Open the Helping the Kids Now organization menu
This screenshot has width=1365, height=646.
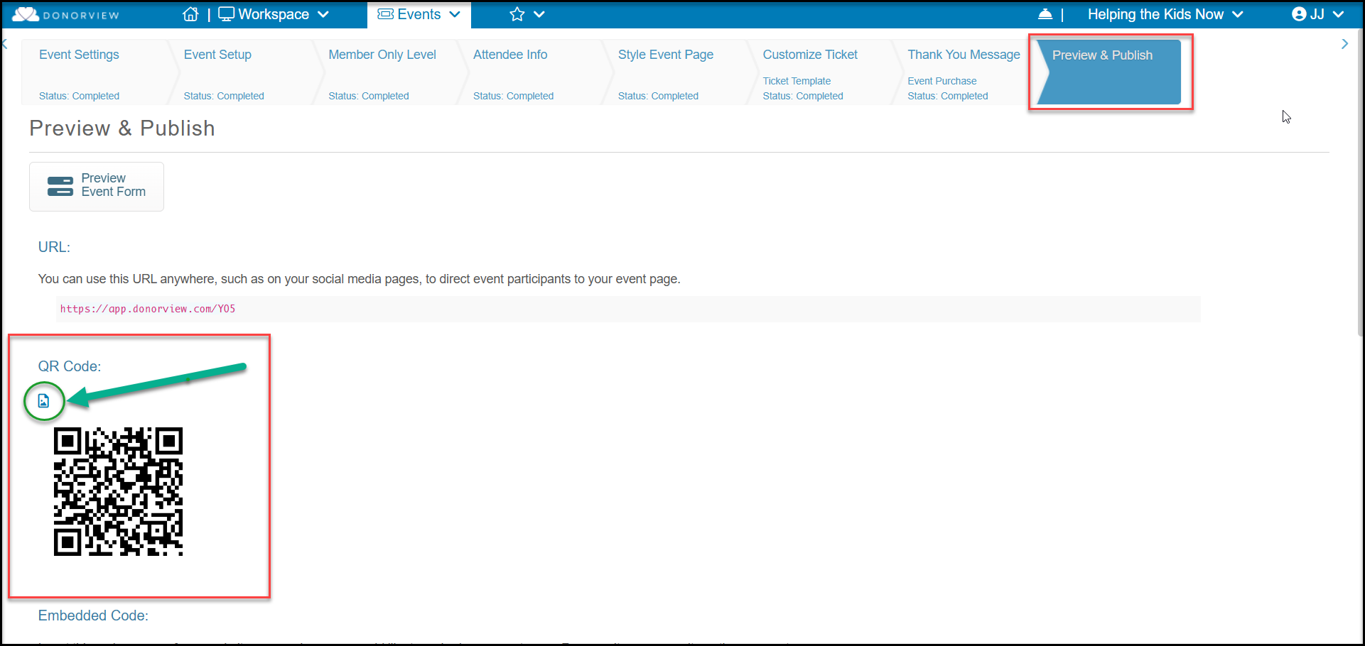[1165, 14]
